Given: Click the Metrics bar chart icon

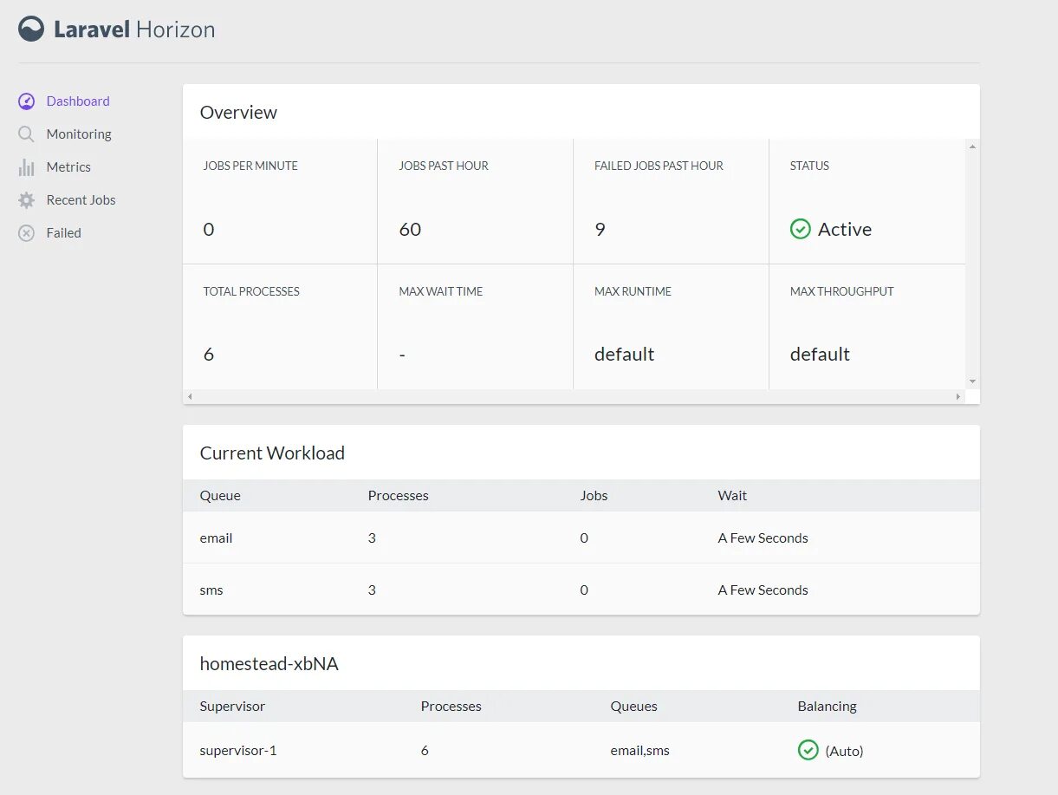Looking at the screenshot, I should click(x=27, y=167).
